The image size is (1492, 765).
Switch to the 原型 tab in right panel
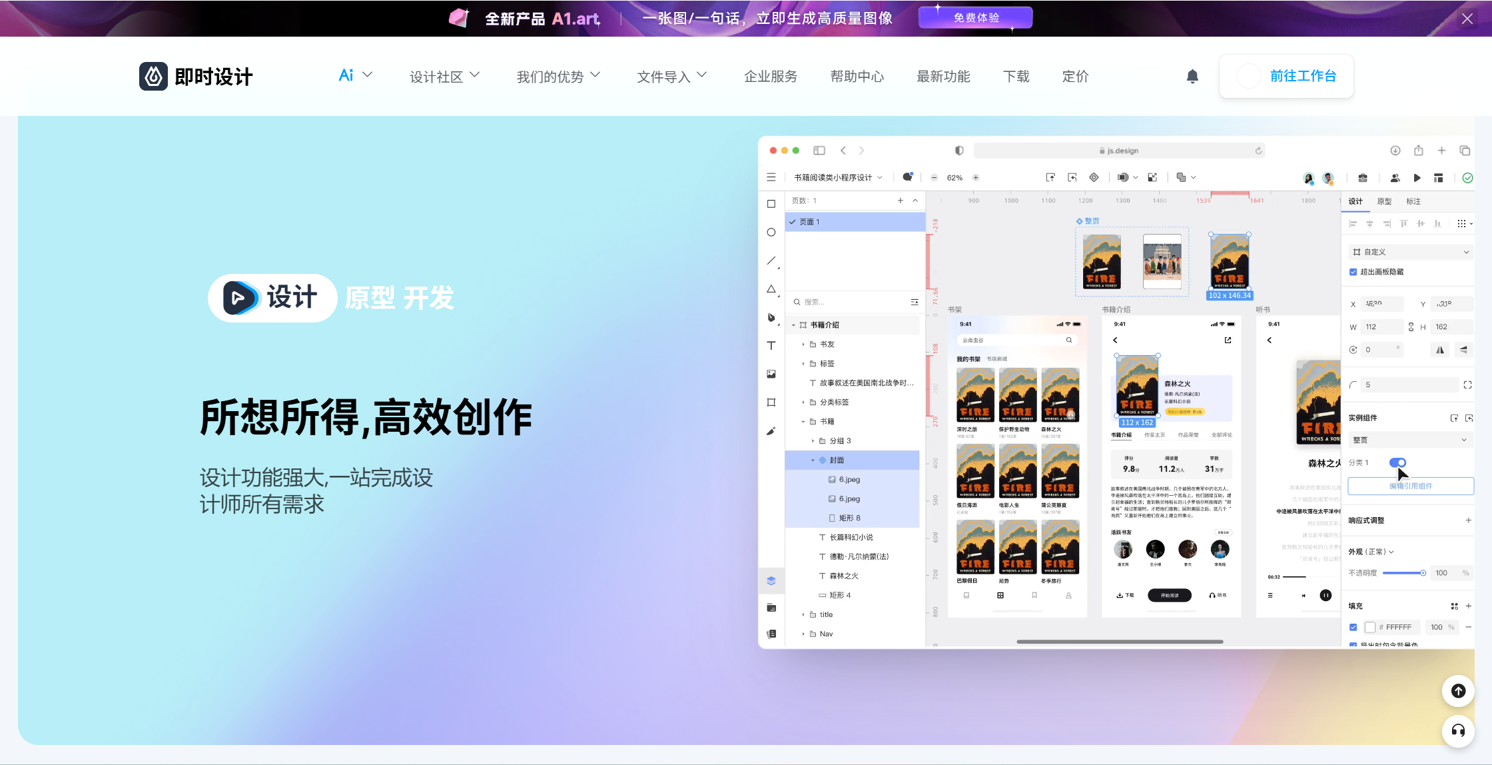click(x=1384, y=201)
